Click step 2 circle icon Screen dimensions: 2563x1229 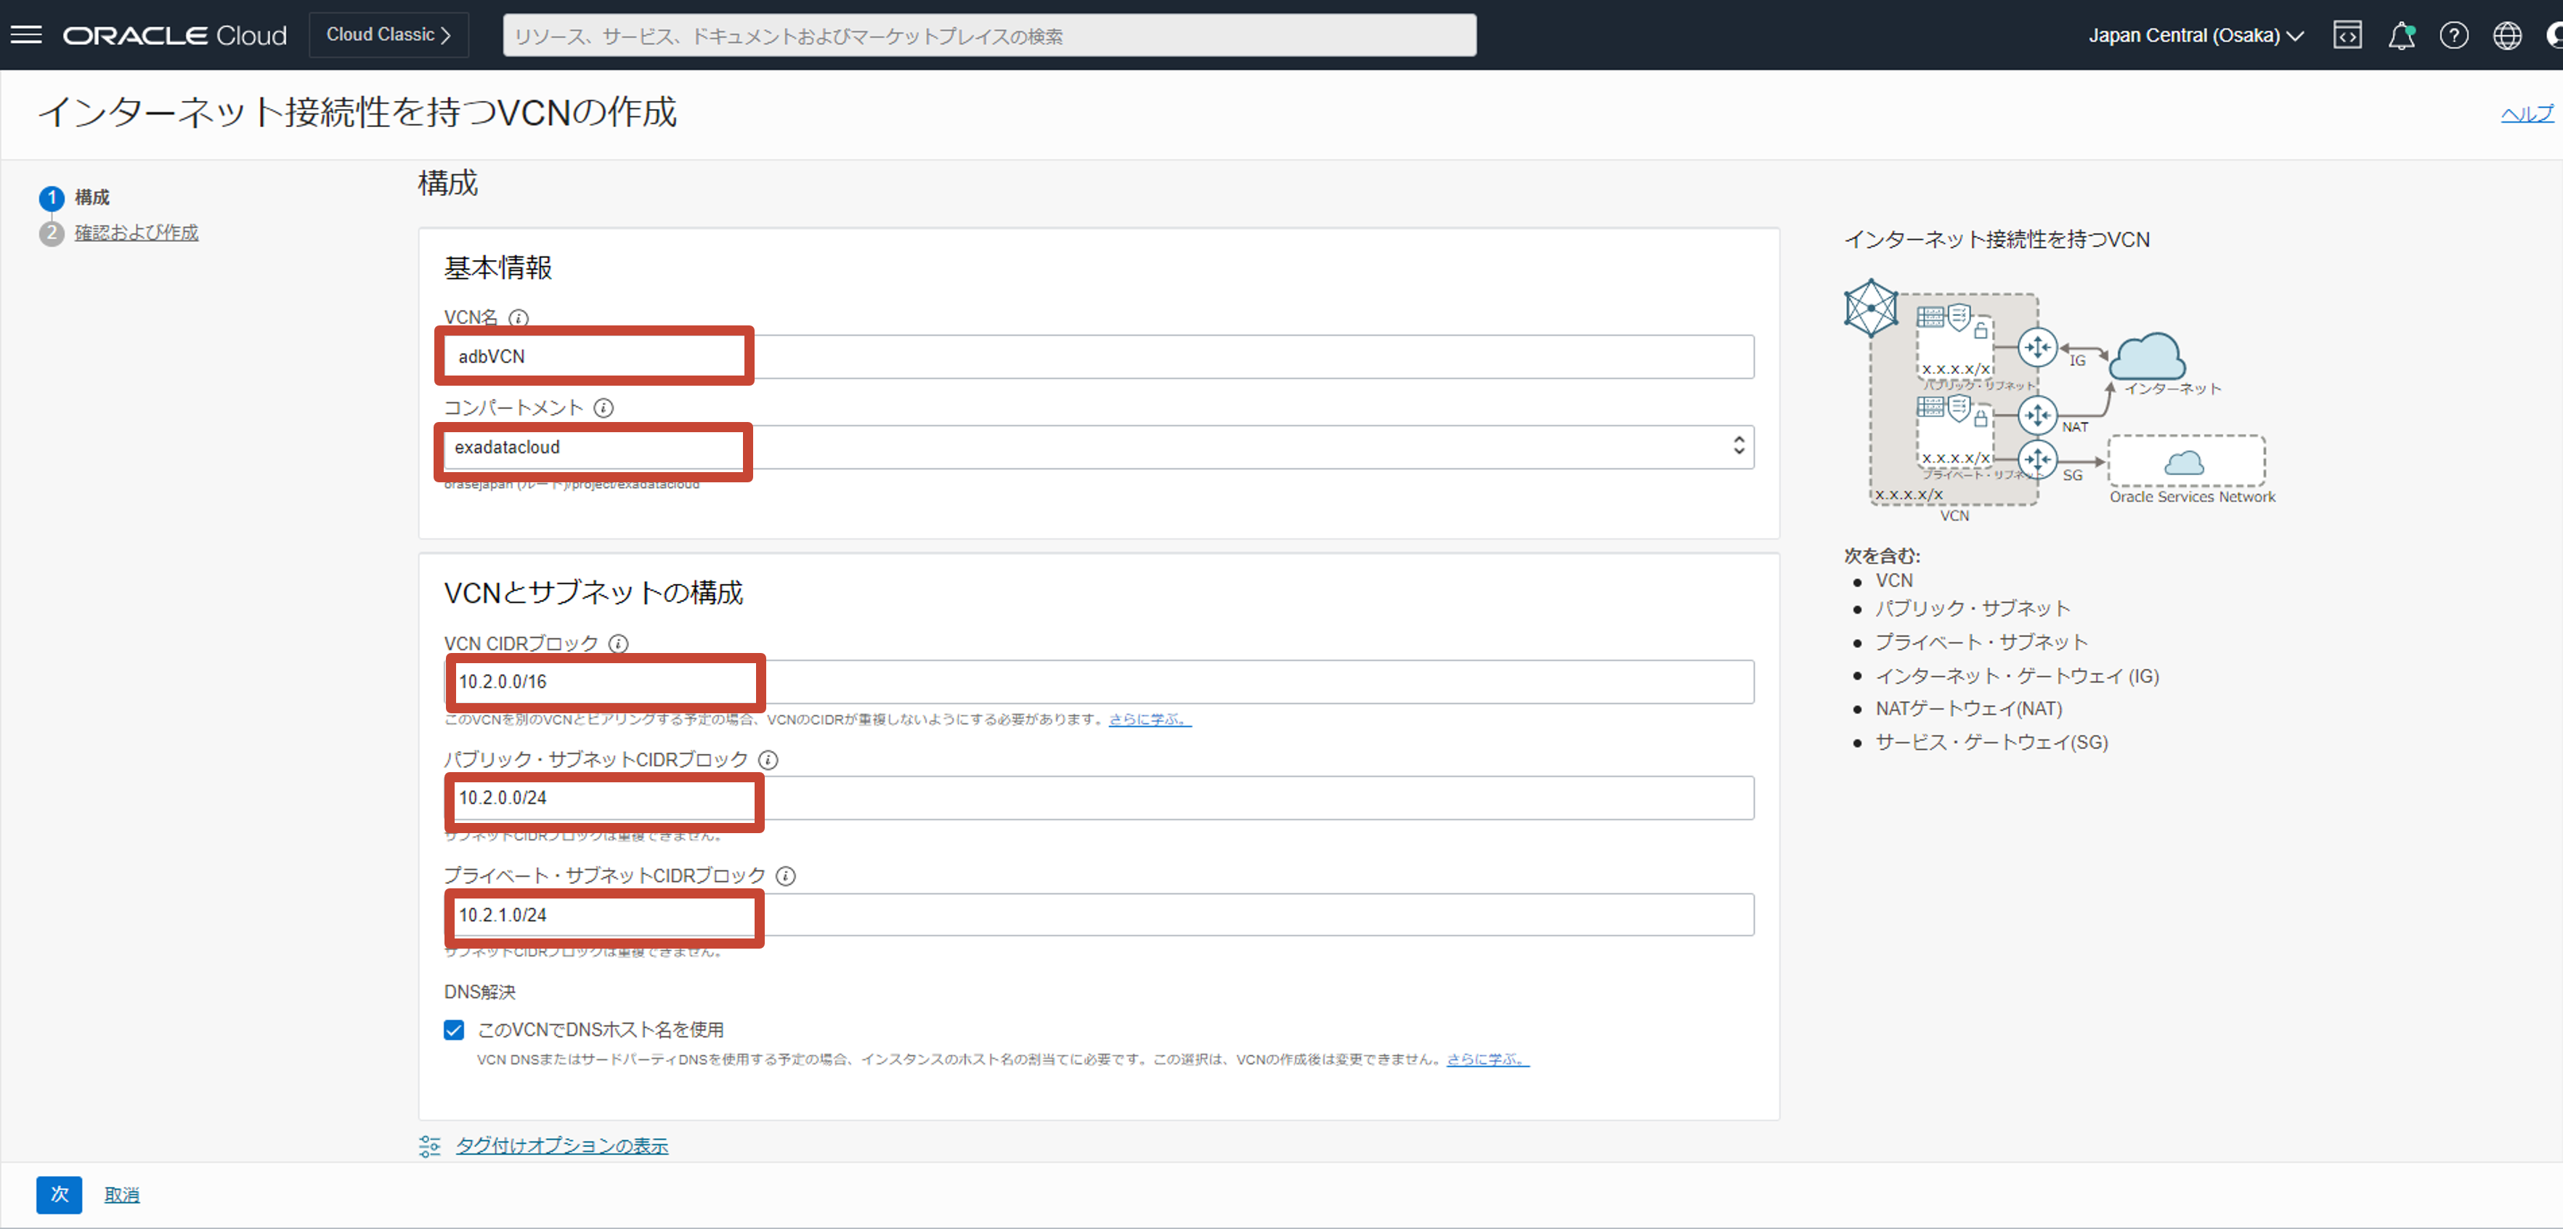coord(52,233)
